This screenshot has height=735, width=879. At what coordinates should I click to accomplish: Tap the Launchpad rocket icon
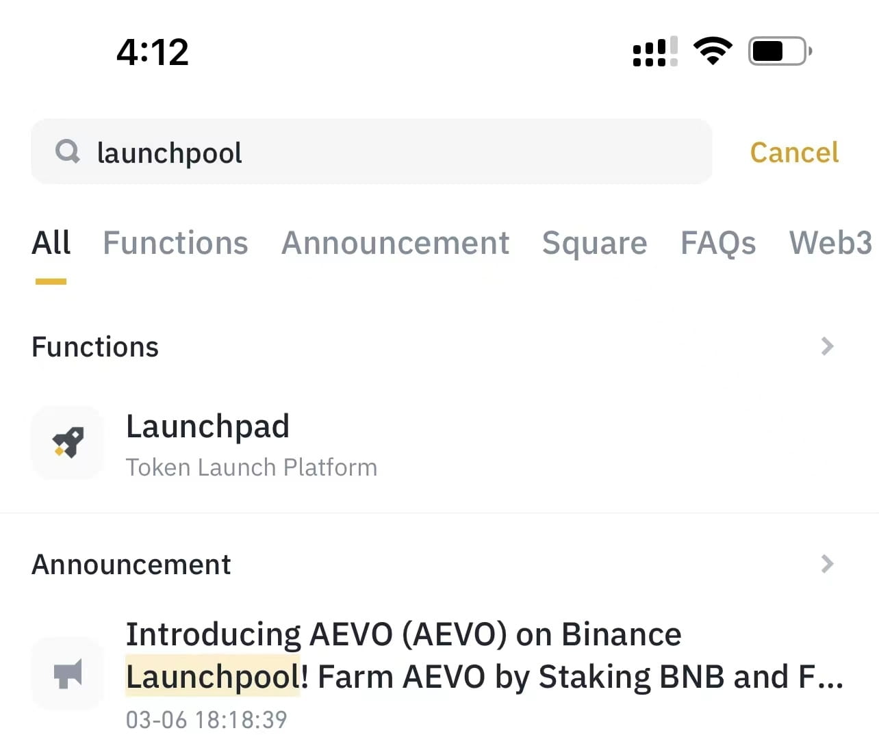pos(68,442)
